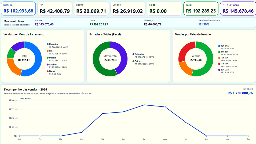256x144 pixels.
Task: Click the Movimento Fiscal heading
Action: coord(14,21)
